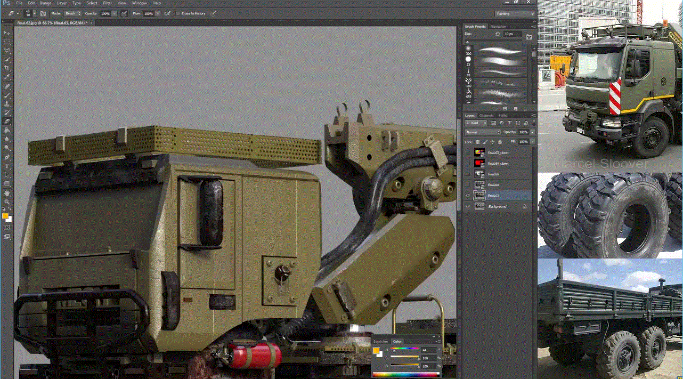Hide the Background layer
The image size is (683, 379).
pyautogui.click(x=468, y=206)
